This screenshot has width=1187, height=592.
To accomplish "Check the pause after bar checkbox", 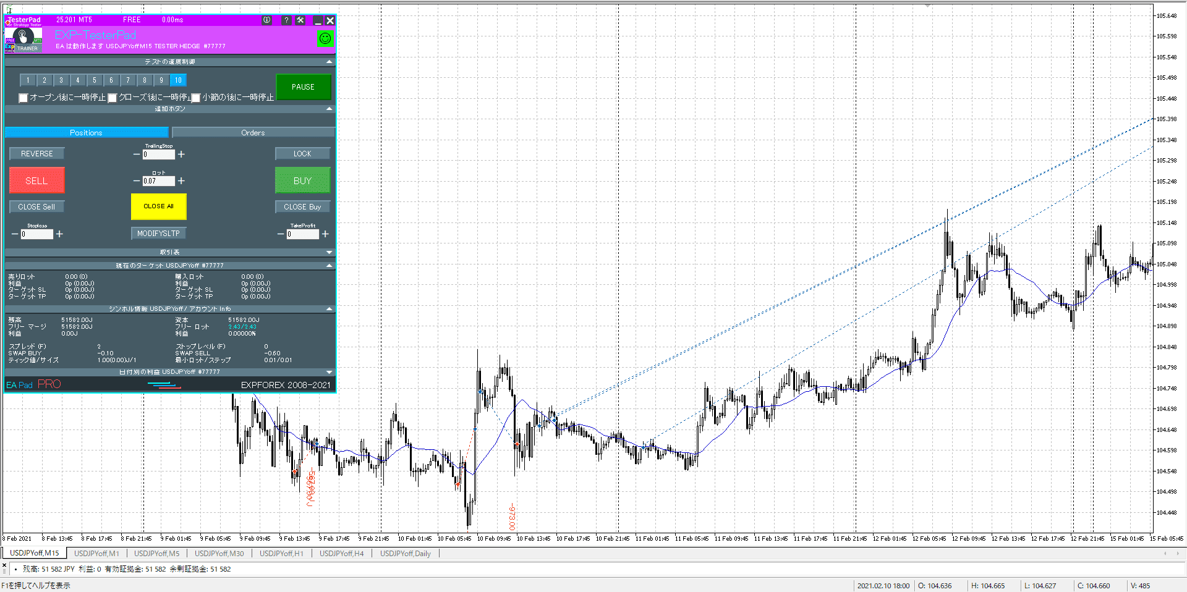I will click(x=196, y=98).
